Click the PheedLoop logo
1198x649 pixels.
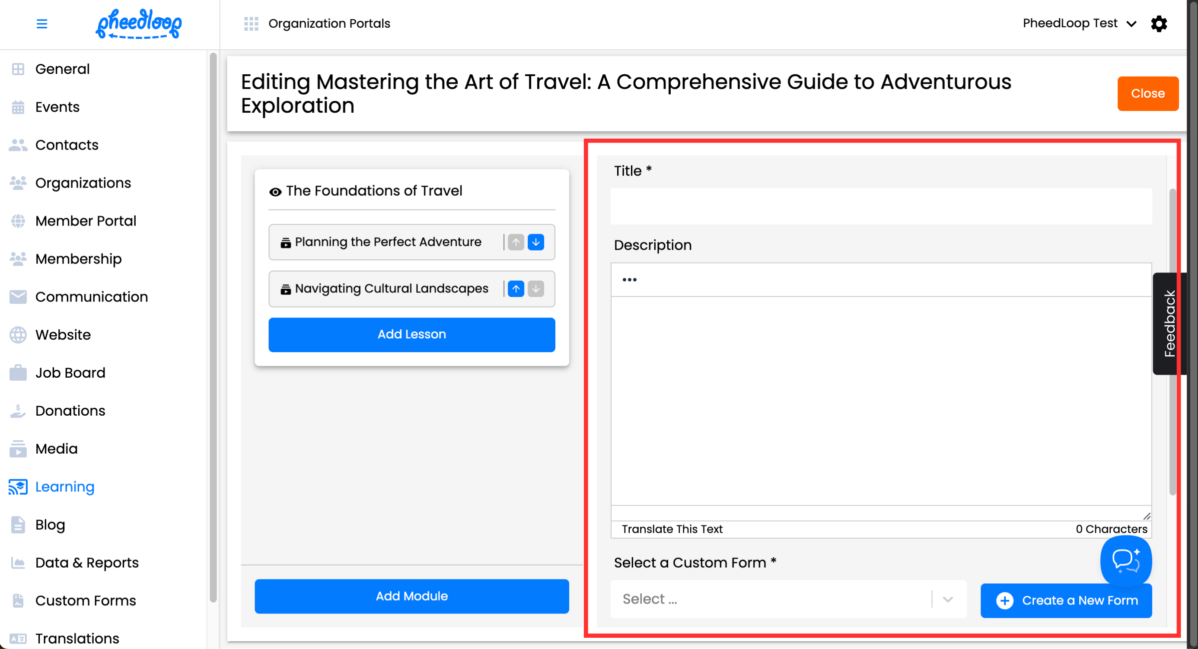click(139, 24)
